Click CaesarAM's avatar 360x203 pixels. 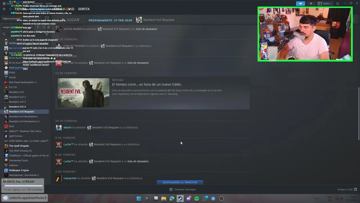pos(59,178)
